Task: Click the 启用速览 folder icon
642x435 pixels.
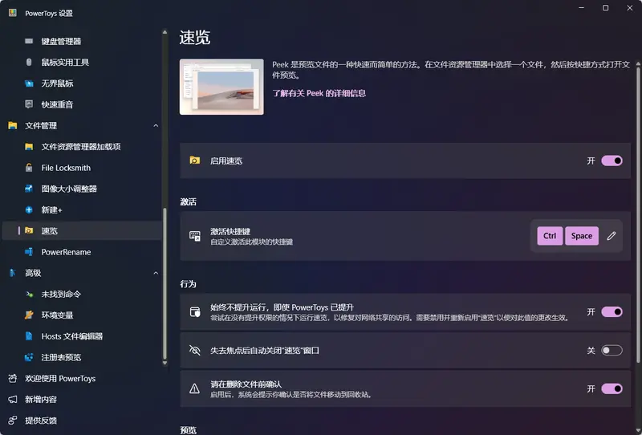Action: coord(194,161)
